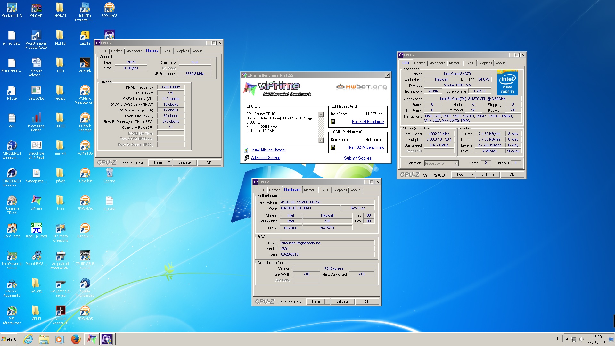The width and height of the screenshot is (615, 346).
Task: Click the BIOS Version 2601 field
Action: [x=327, y=249]
